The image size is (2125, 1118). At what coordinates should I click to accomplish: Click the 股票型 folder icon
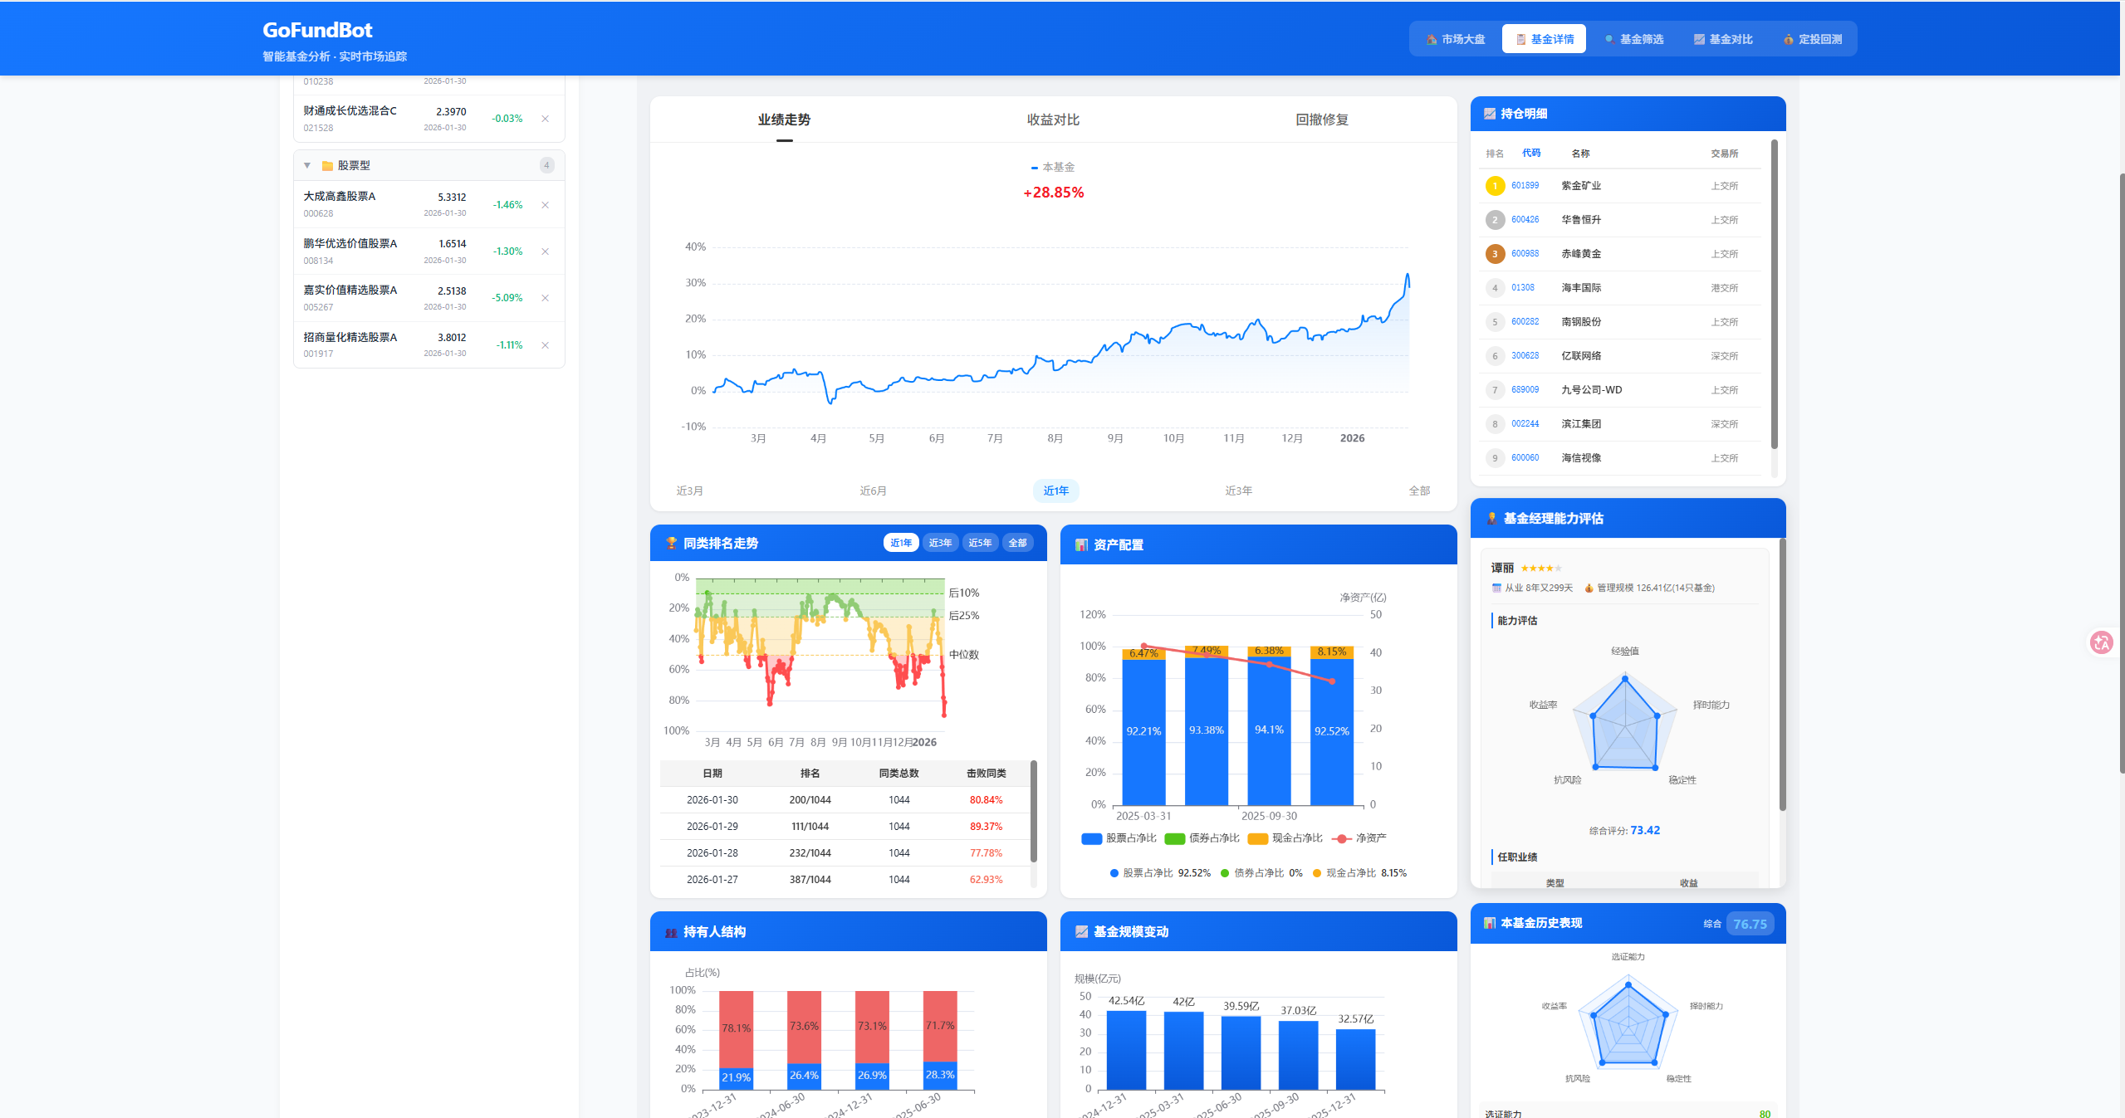(327, 166)
